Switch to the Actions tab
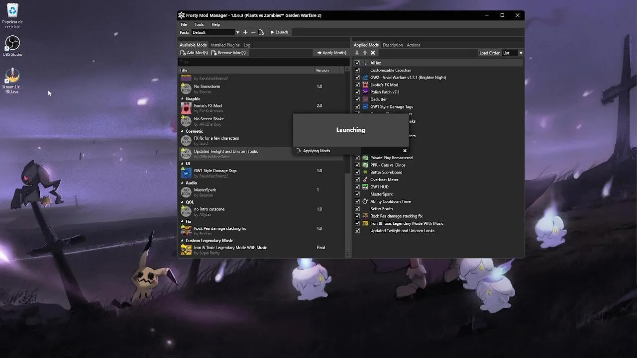The height and width of the screenshot is (358, 637). 414,45
